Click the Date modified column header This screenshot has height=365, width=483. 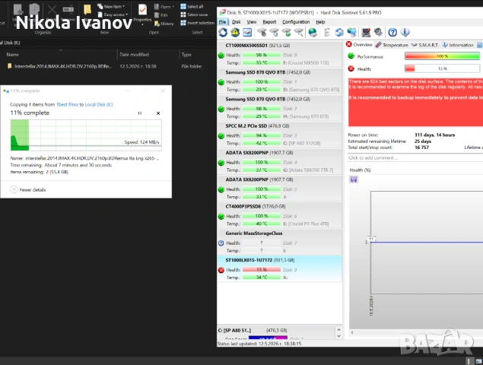(134, 55)
